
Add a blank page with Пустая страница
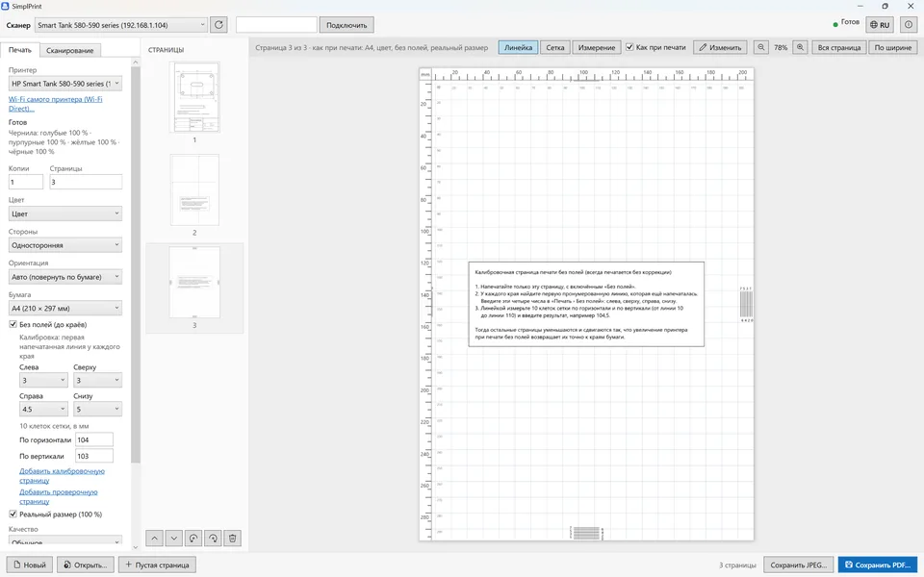157,564
